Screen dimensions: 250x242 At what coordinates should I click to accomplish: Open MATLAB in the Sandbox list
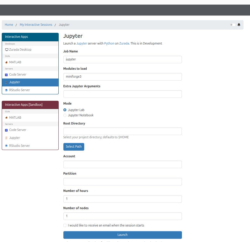click(30, 118)
